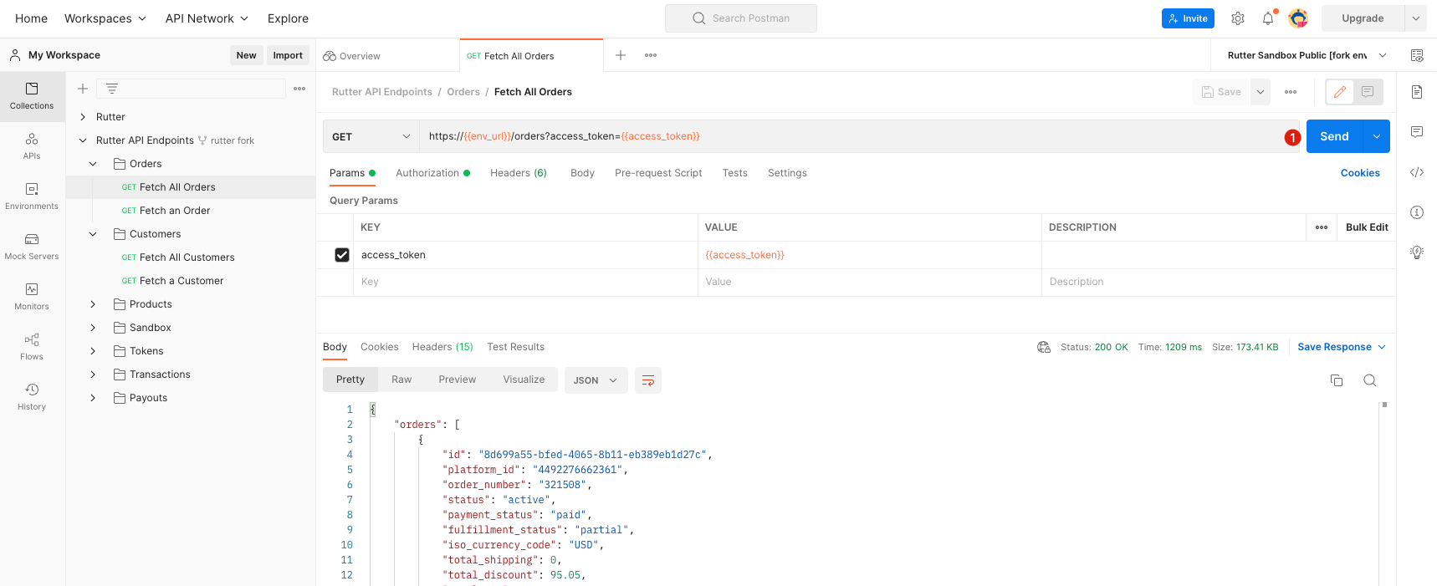Open tab options ellipsis menu

pos(651,55)
